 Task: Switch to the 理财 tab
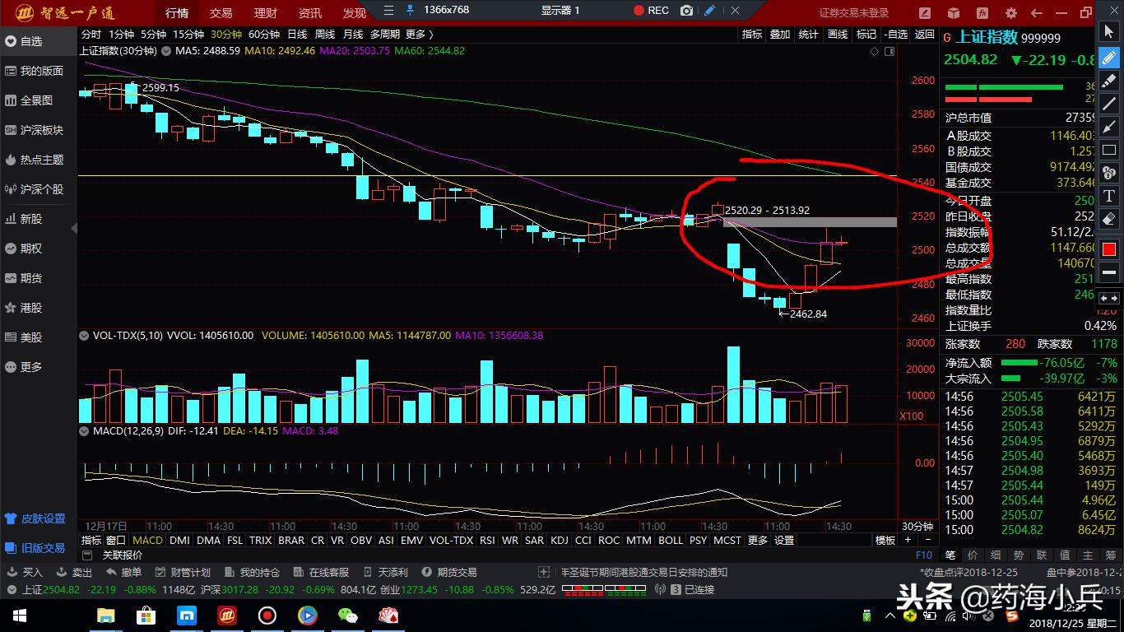[x=266, y=13]
